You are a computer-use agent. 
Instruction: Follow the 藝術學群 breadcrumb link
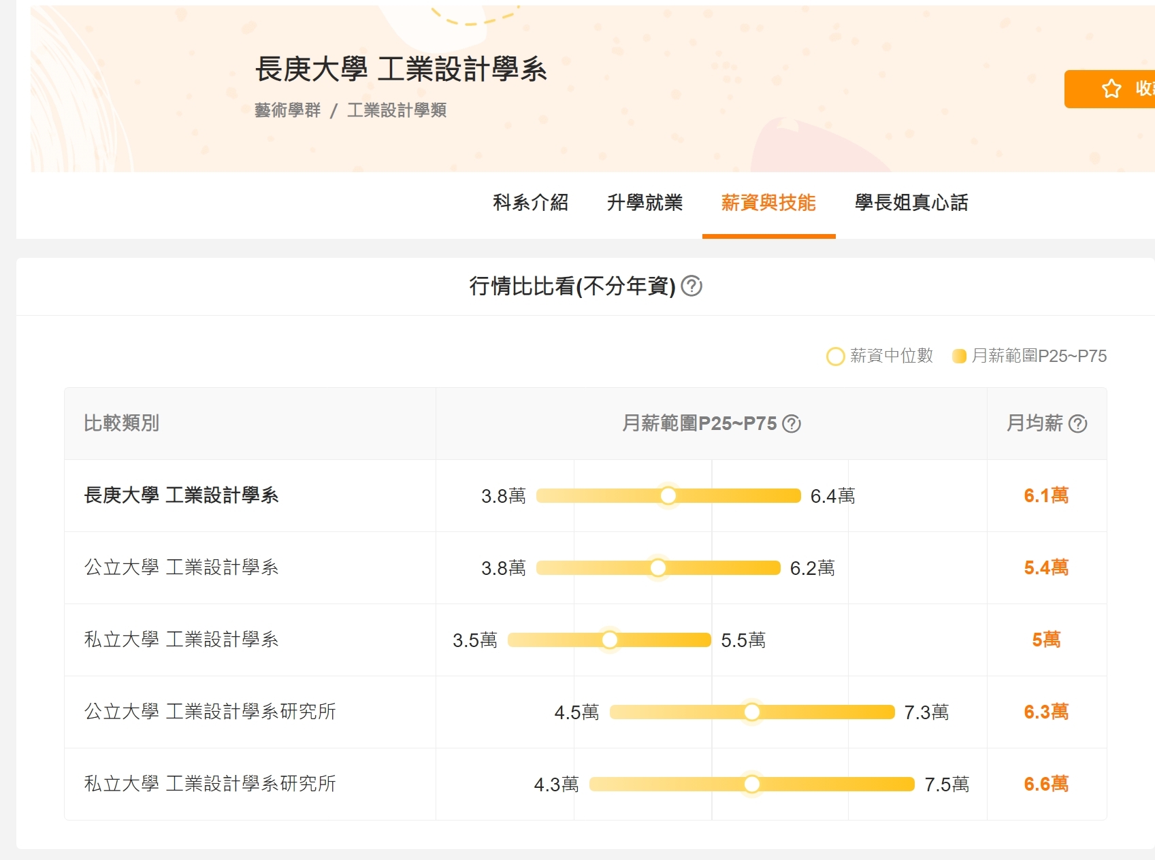coord(287,110)
